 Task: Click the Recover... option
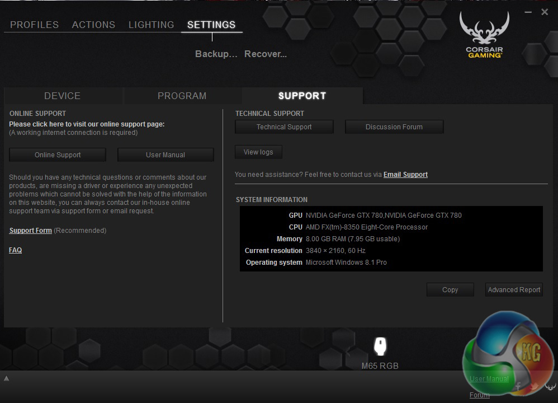pyautogui.click(x=266, y=54)
